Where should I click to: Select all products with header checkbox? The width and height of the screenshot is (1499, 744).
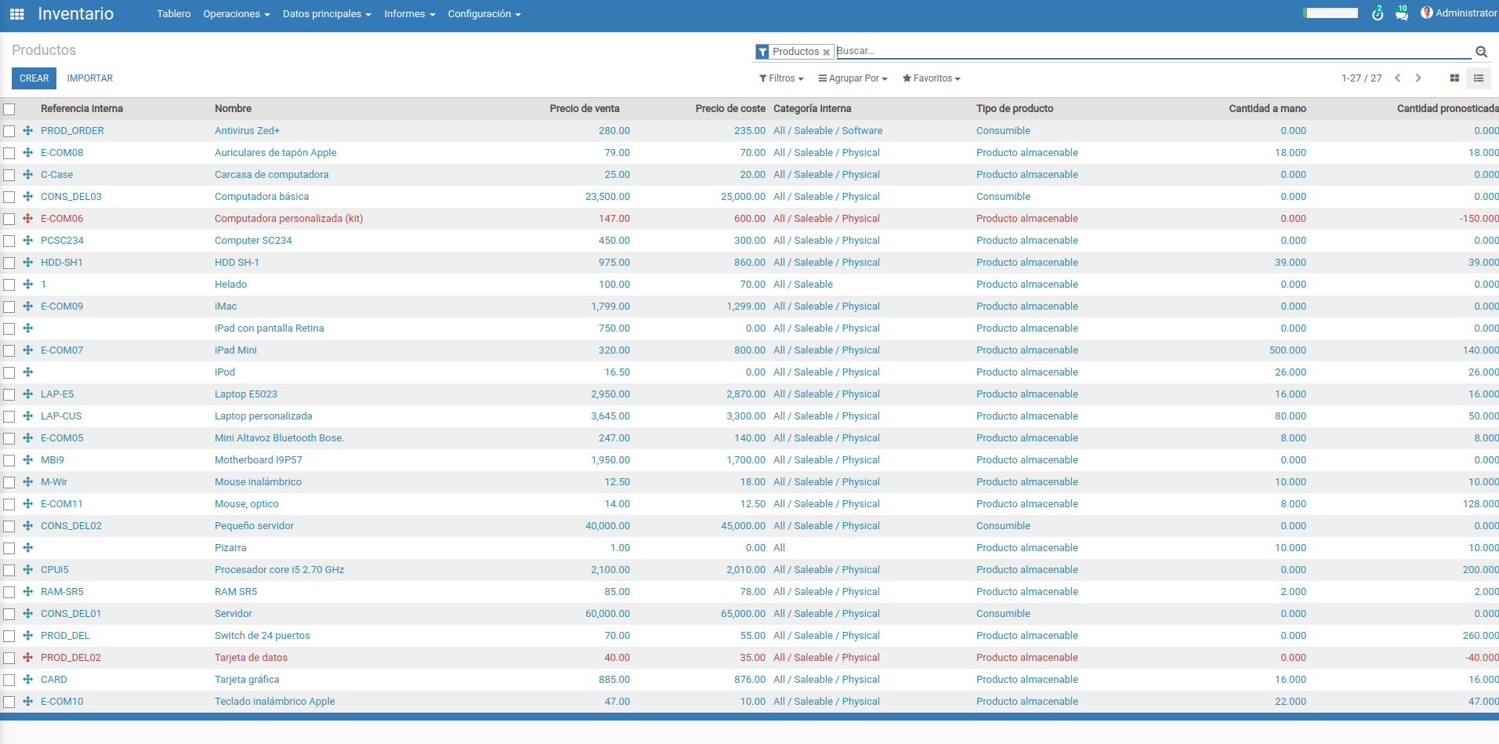[9, 109]
